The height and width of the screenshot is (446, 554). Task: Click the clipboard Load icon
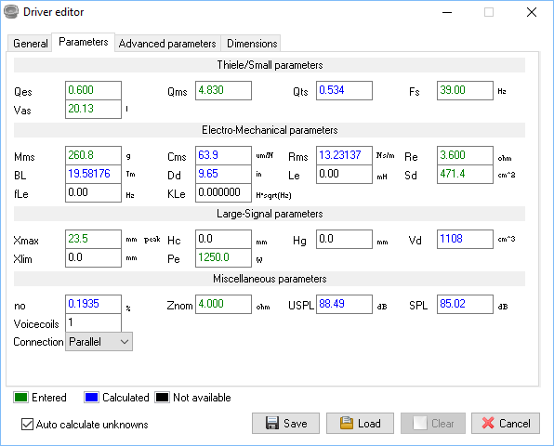(x=346, y=423)
